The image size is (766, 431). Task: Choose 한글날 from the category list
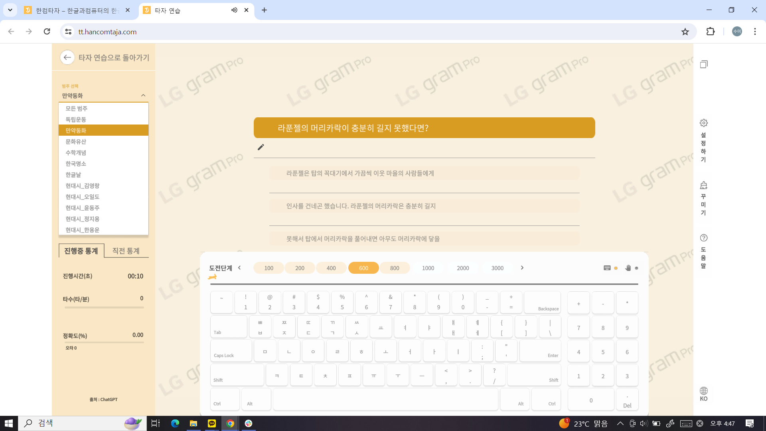(x=73, y=175)
